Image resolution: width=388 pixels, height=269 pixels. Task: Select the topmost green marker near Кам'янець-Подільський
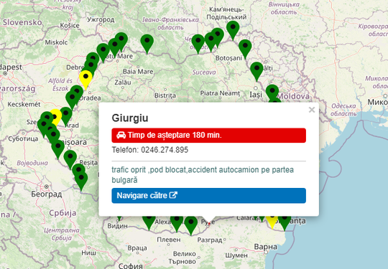[233, 29]
